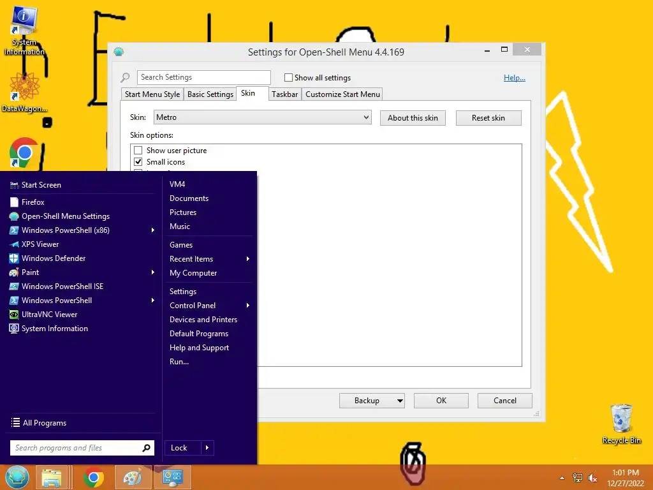Image resolution: width=653 pixels, height=490 pixels.
Task: Open Chrome from the taskbar
Action: (x=93, y=477)
